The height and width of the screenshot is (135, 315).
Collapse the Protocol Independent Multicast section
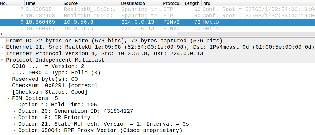pyautogui.click(x=2, y=60)
